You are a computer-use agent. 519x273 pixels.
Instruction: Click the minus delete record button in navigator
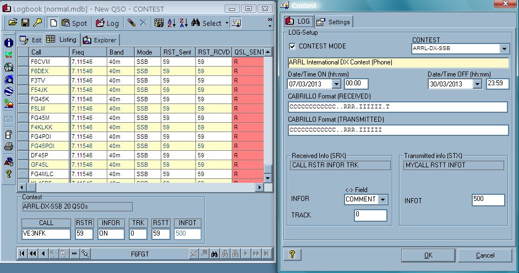pos(74,254)
